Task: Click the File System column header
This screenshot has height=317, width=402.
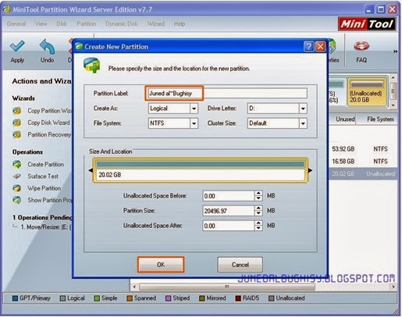Action: pos(380,119)
